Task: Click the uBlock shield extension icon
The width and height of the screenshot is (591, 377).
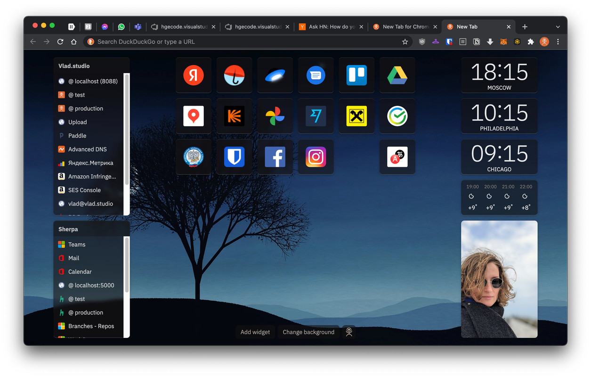Action: [x=422, y=41]
